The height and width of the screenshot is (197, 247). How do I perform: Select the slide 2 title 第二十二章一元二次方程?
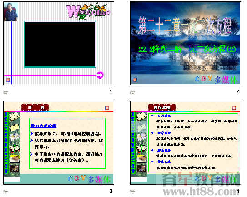tap(185, 25)
